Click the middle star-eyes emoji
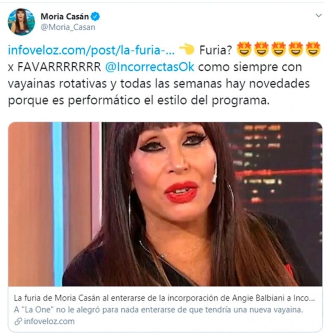The width and height of the screenshot is (324, 333). pyautogui.click(x=279, y=49)
